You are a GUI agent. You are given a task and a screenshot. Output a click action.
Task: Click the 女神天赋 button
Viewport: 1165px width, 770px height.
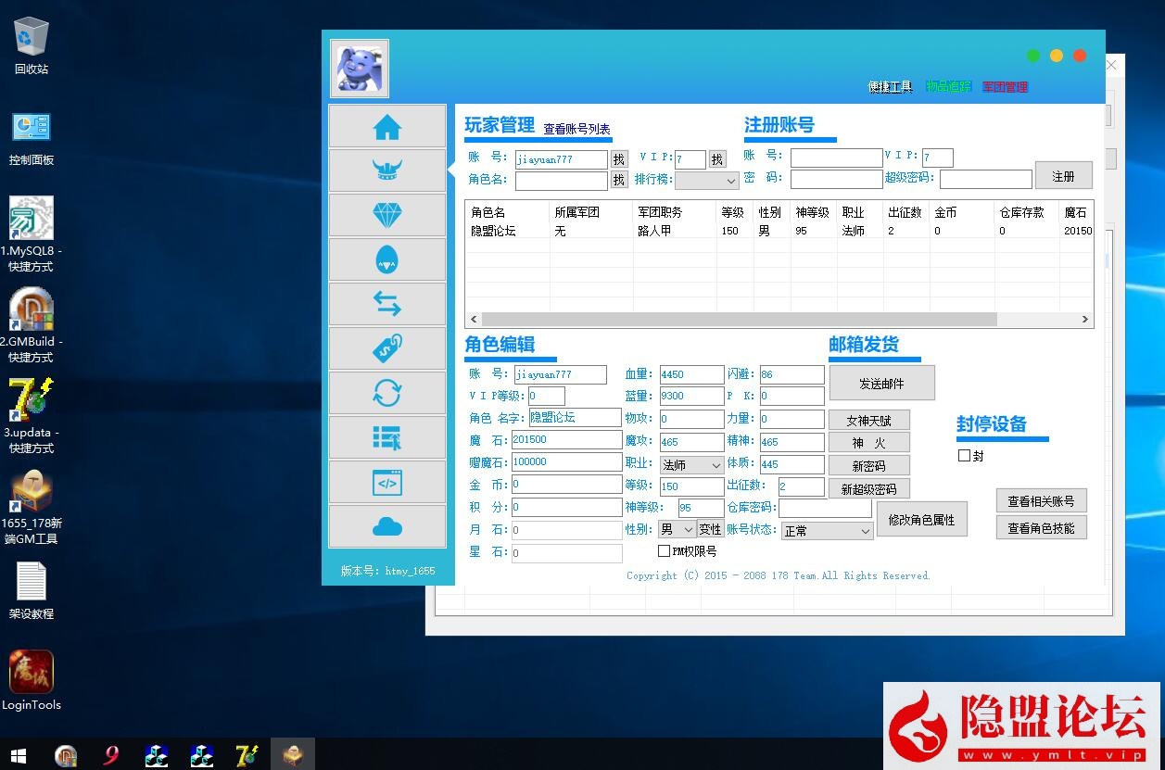869,420
